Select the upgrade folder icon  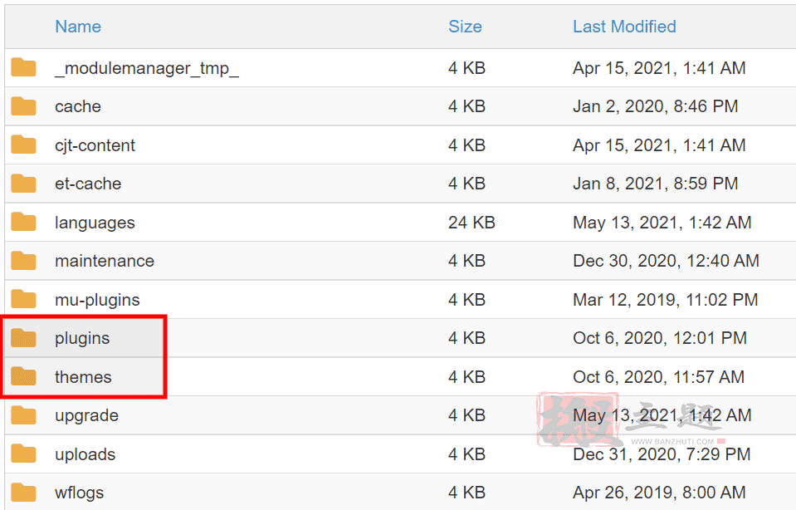coord(23,415)
